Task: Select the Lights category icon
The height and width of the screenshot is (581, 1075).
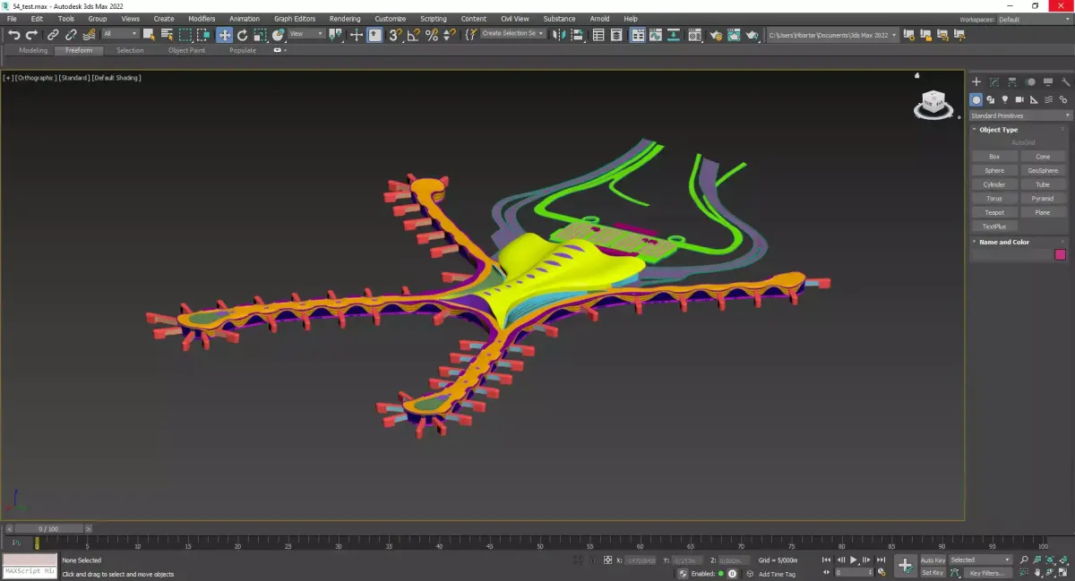Action: coord(1005,99)
